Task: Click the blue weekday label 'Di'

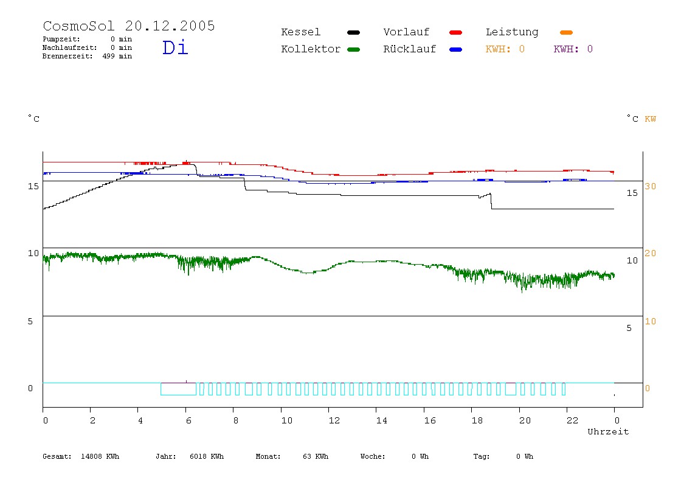Action: 175,47
